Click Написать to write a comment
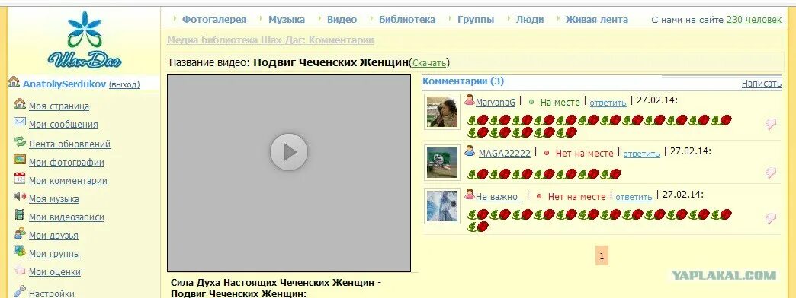Image resolution: width=796 pixels, height=298 pixels. click(x=762, y=84)
